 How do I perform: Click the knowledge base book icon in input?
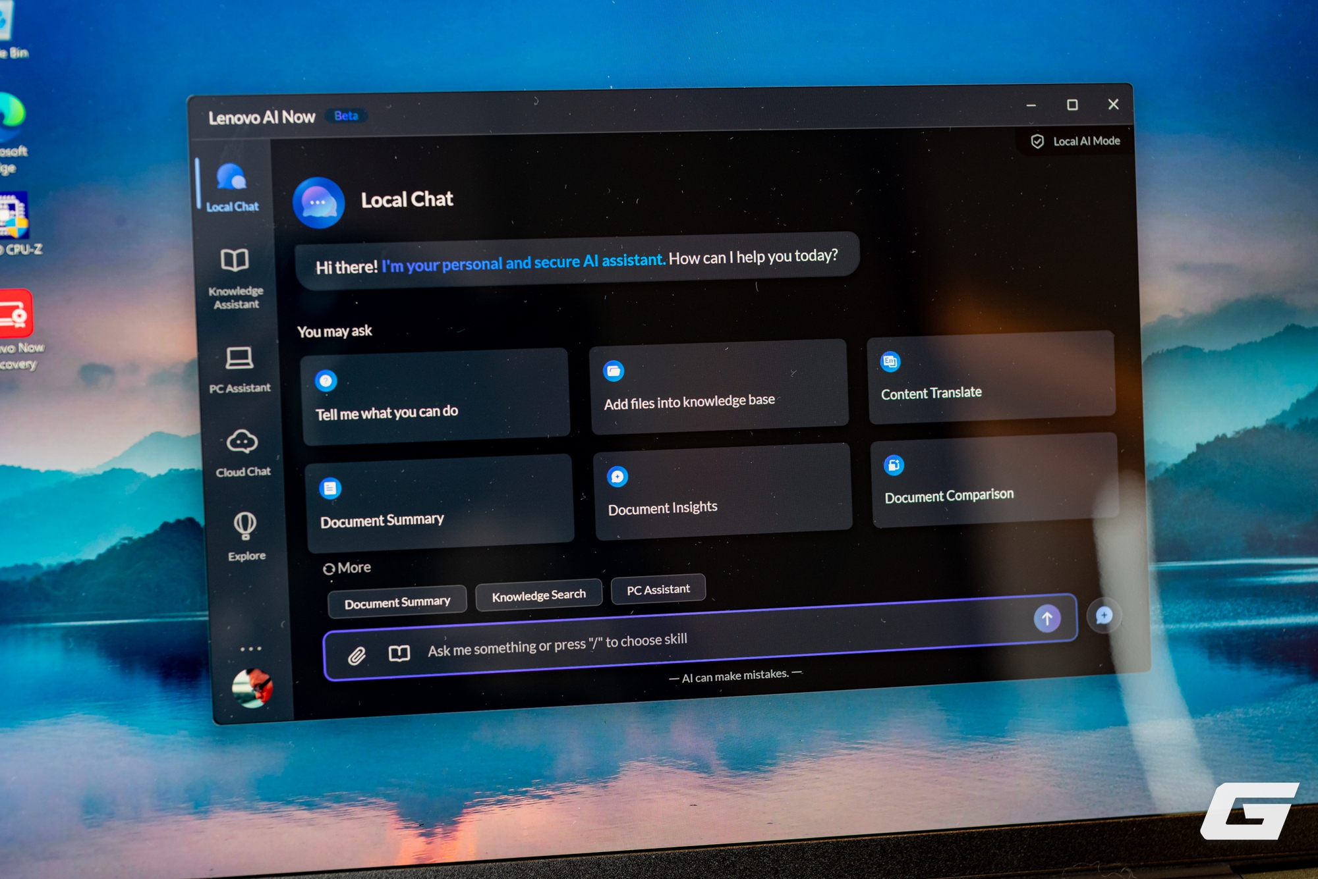[x=399, y=653]
